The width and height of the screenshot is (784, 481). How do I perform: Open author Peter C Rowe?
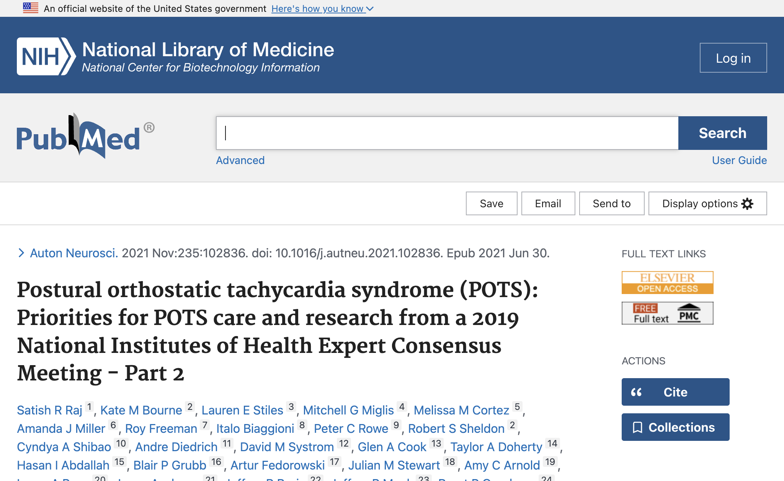click(351, 429)
